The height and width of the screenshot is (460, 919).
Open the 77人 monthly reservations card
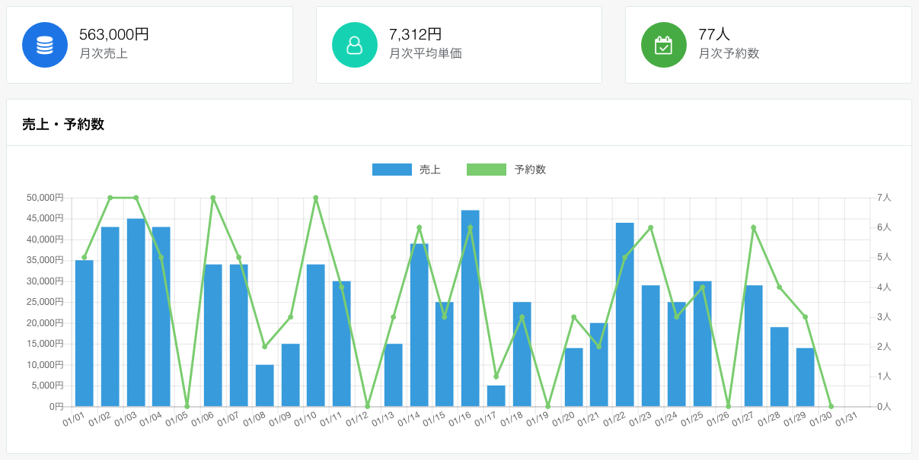click(767, 45)
